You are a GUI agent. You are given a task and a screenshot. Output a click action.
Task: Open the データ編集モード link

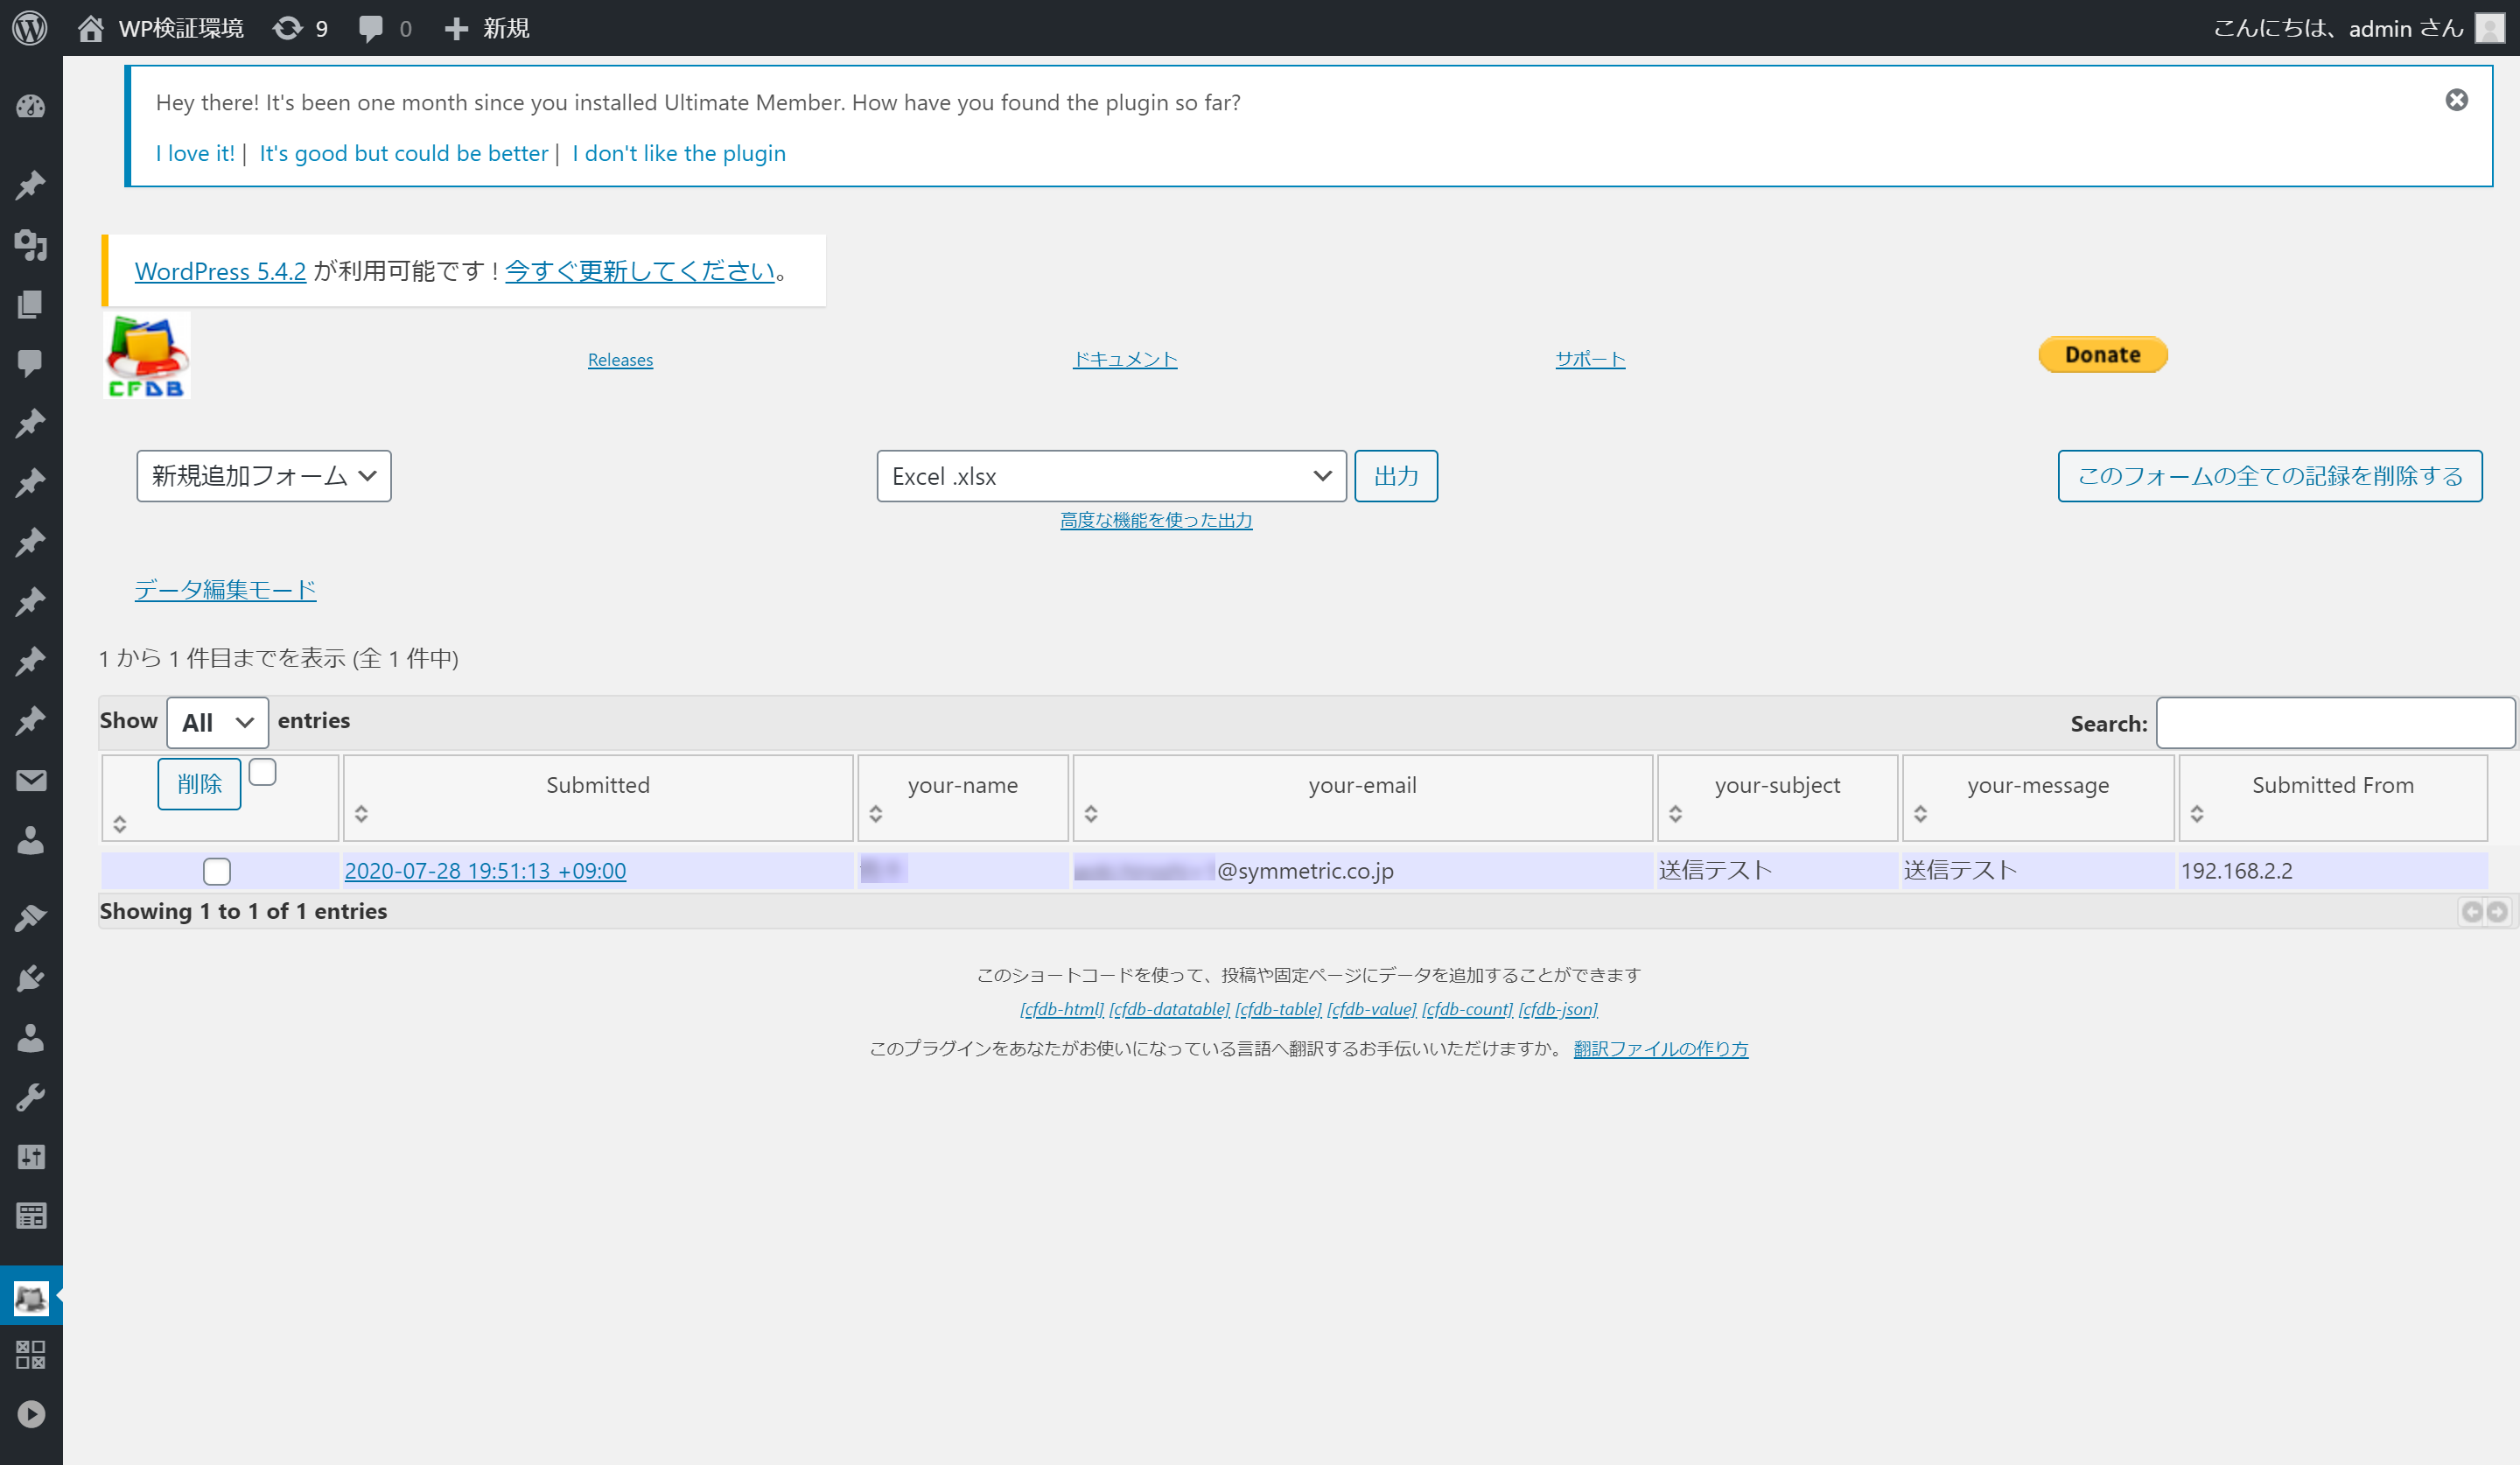point(225,589)
